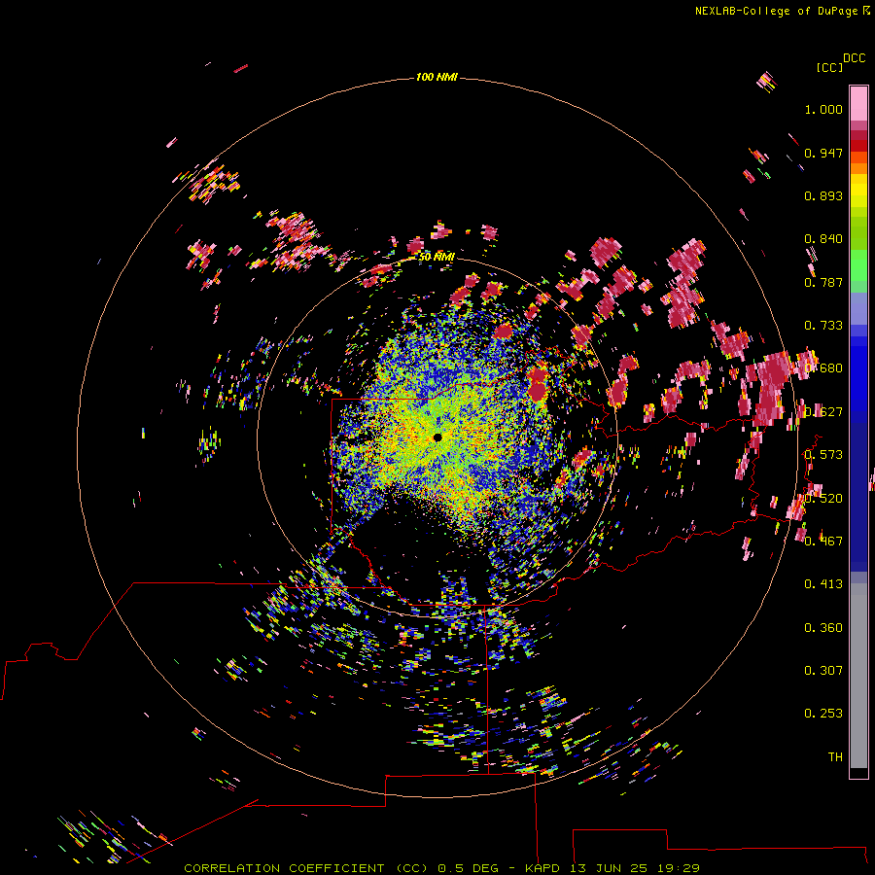Select the 0.467 legend value
Viewport: 875px width, 875px height.
(823, 542)
